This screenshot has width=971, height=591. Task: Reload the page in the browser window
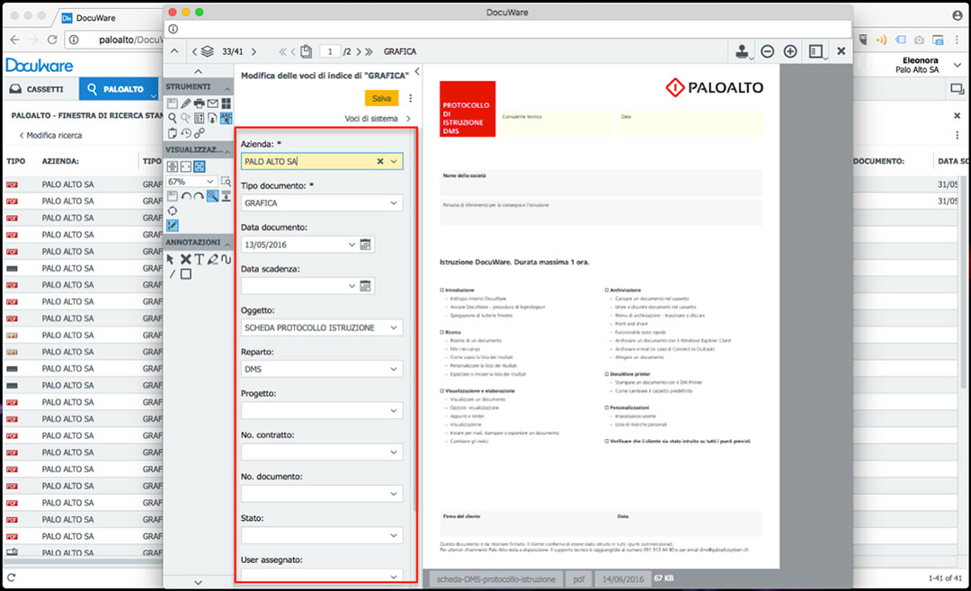coord(53,40)
